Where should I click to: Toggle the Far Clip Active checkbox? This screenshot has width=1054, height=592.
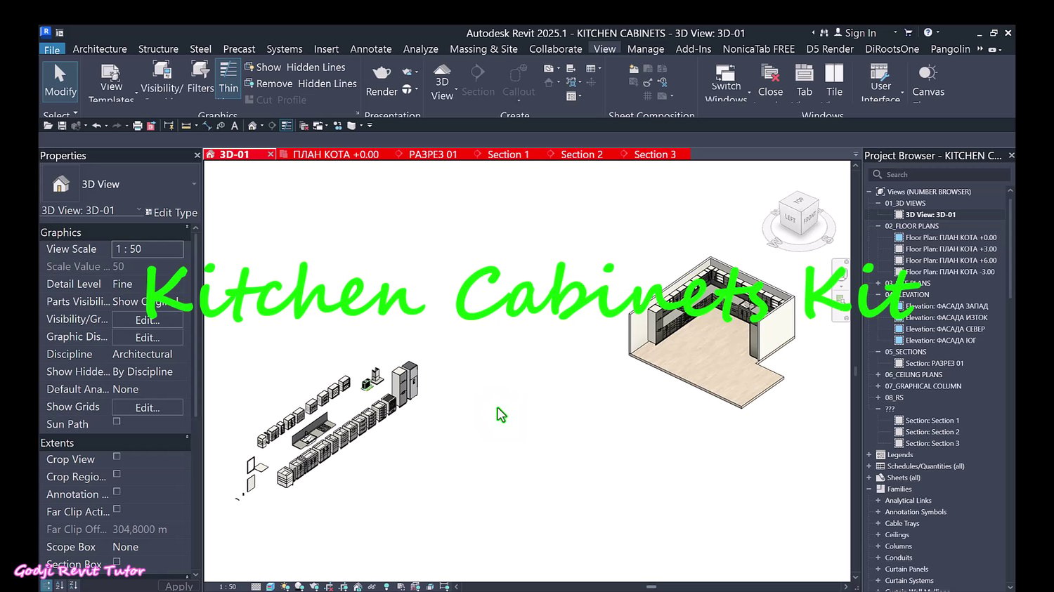pyautogui.click(x=117, y=509)
